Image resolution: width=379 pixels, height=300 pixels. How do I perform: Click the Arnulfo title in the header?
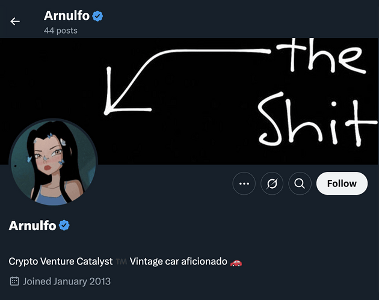[67, 16]
